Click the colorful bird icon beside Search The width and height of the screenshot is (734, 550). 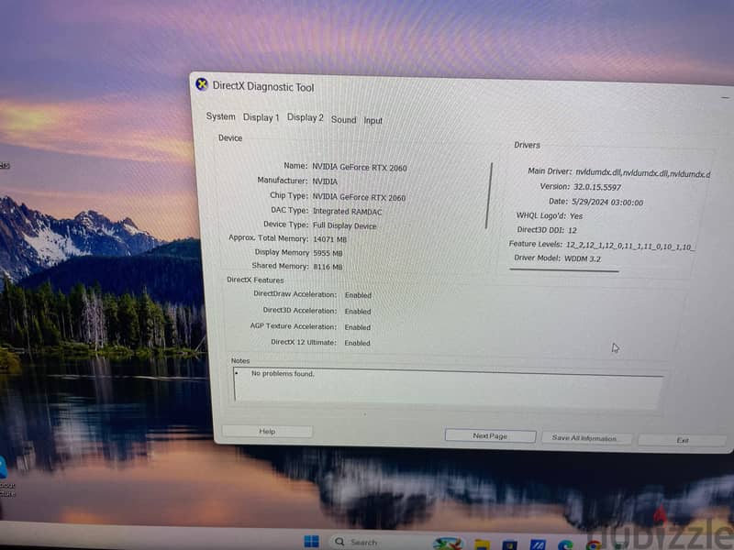point(449,543)
